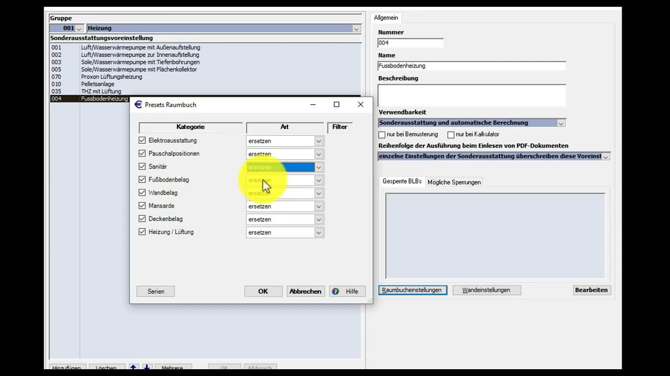Open the Verwendbarkeit dropdown
This screenshot has width=670, height=376.
561,123
